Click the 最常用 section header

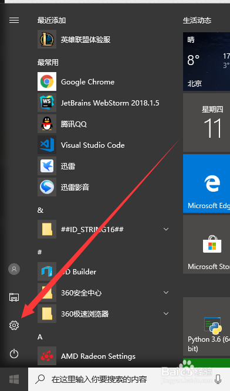tap(48, 62)
